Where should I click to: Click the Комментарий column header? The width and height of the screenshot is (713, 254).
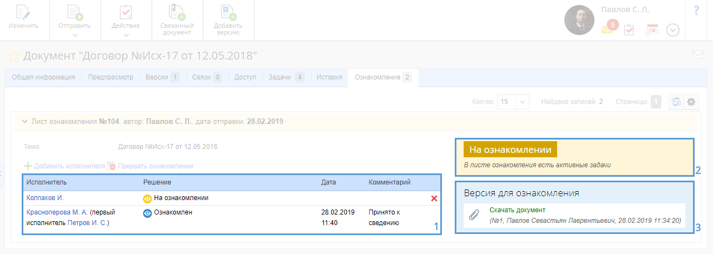pos(390,182)
